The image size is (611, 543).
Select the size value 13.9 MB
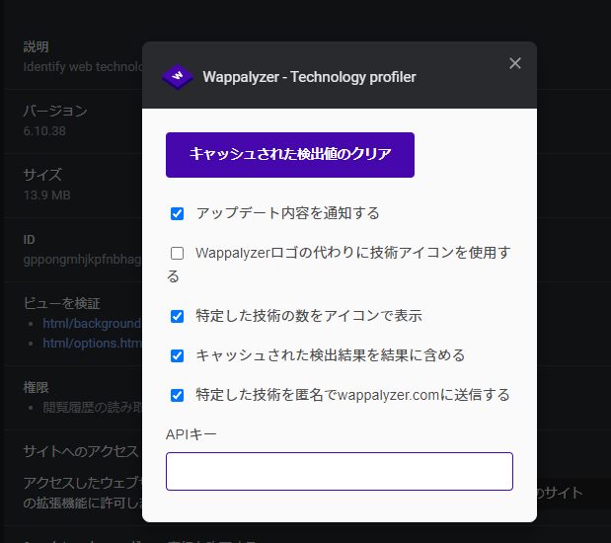[x=46, y=194]
